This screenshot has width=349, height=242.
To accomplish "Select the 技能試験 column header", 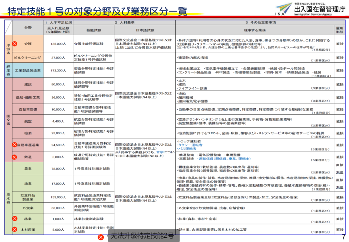I will pos(94,30).
